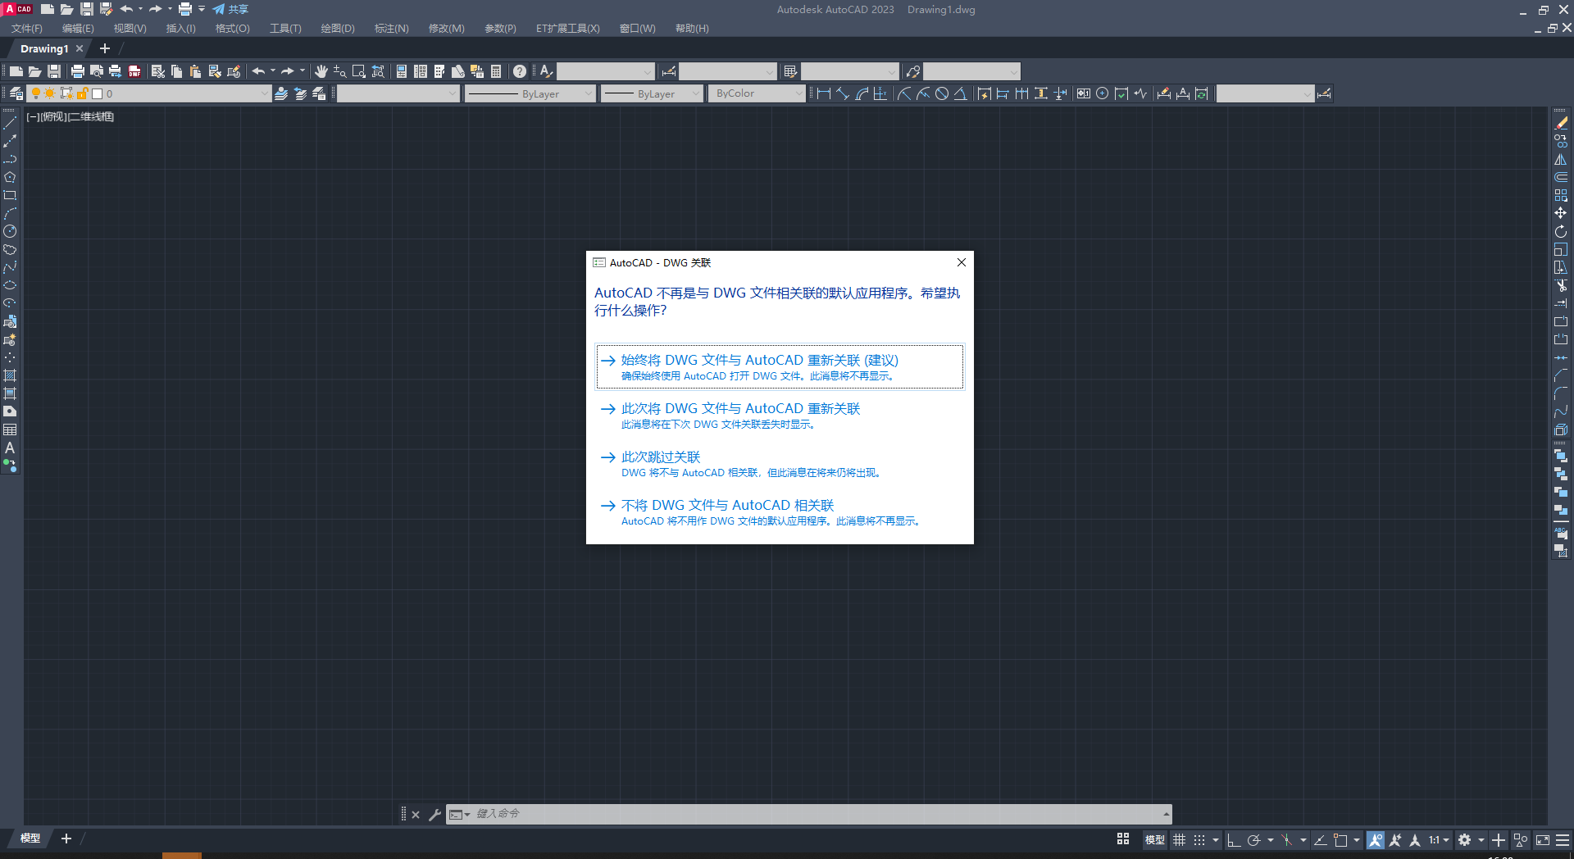Screen dimensions: 1574x859
Task: Select the Polygon draw tool
Action: click(10, 178)
